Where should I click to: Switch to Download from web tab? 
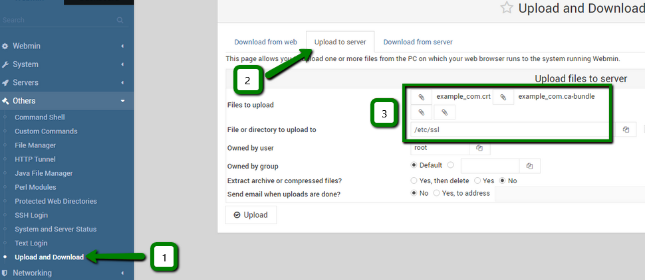click(x=266, y=42)
